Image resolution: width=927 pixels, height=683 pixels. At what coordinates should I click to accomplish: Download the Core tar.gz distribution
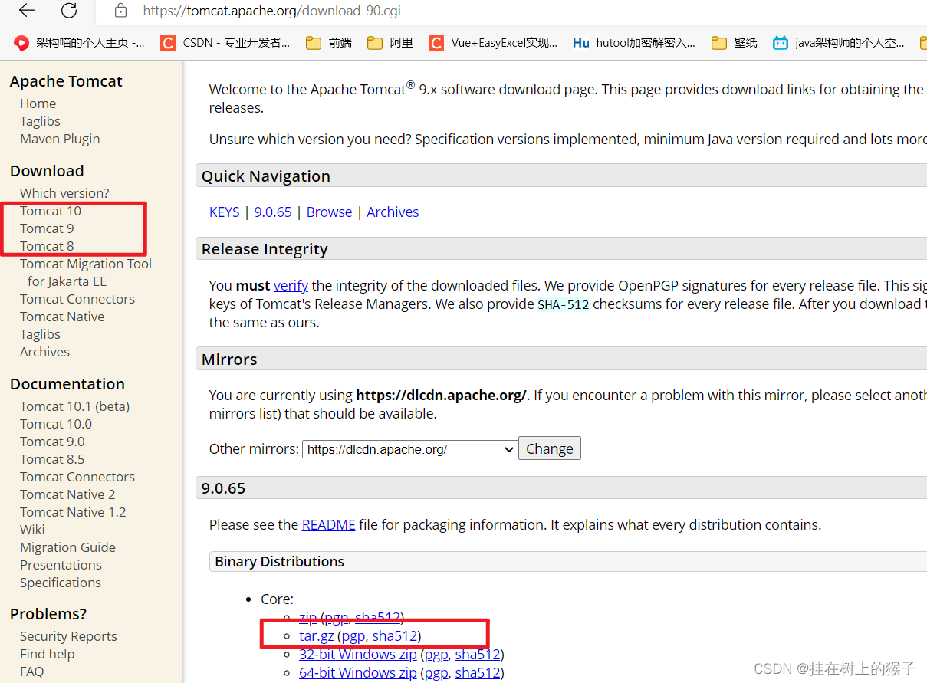pyautogui.click(x=316, y=636)
